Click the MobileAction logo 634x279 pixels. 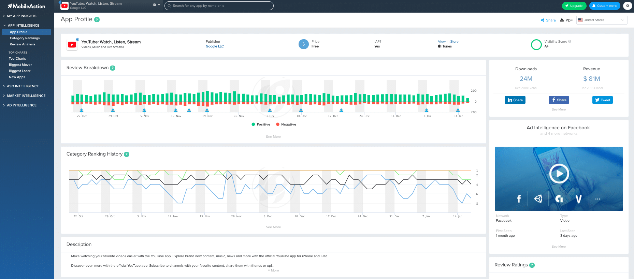pyautogui.click(x=27, y=6)
